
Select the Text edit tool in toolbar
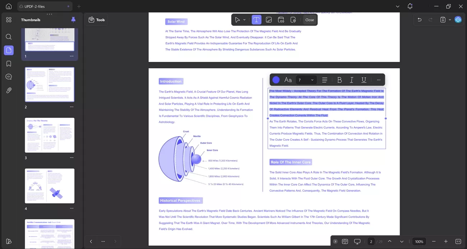pos(256,20)
